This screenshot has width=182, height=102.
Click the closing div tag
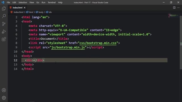pyautogui.click(x=39, y=60)
